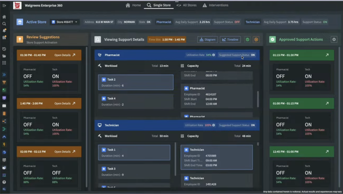Expand the left sidebar with double chevron
The width and height of the screenshot is (343, 194).
click(4, 75)
